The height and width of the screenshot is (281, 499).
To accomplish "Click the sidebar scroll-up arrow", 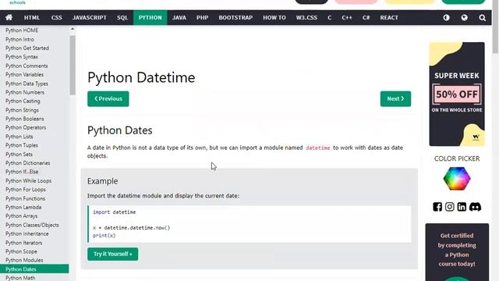I will tap(73, 29).
